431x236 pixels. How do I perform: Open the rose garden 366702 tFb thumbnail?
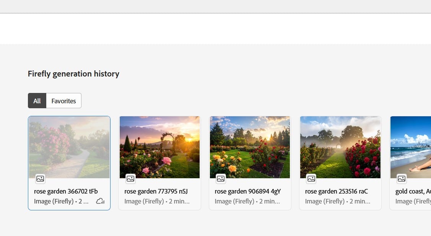click(x=69, y=147)
